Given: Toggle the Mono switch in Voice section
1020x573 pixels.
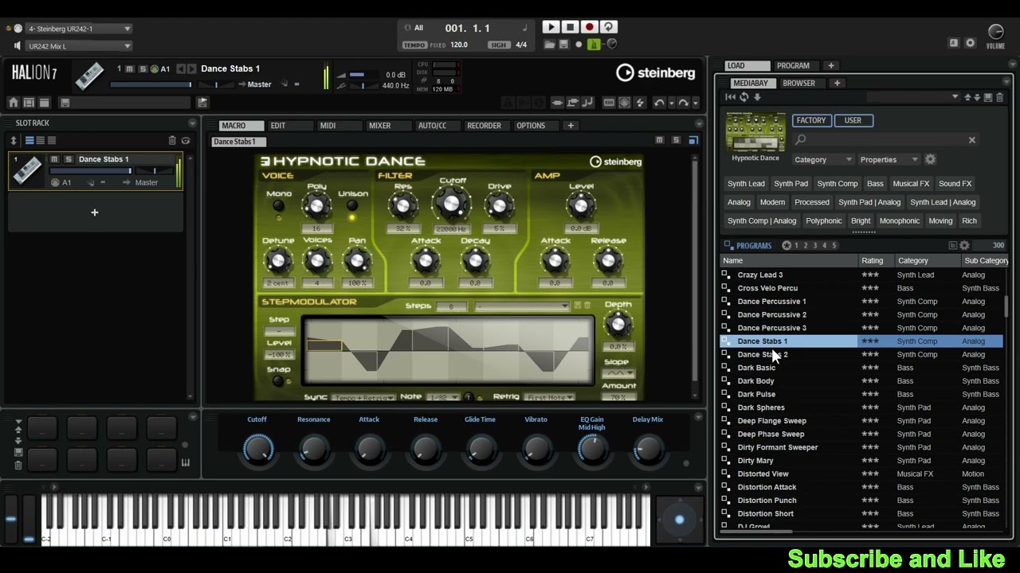Looking at the screenshot, I should pyautogui.click(x=278, y=206).
